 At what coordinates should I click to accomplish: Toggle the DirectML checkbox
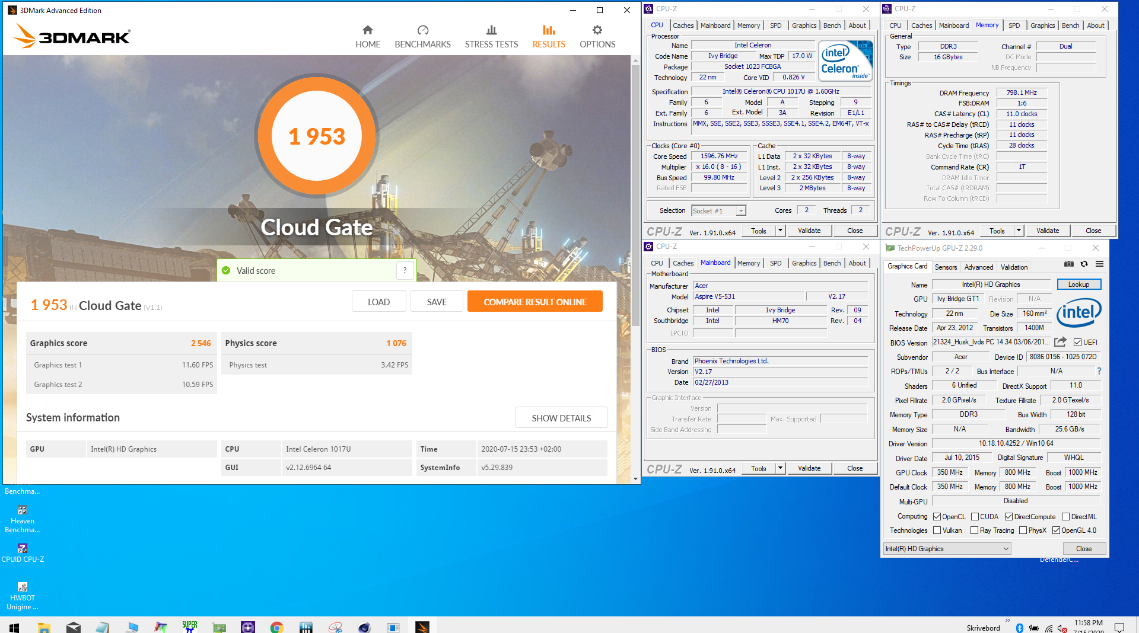[1065, 517]
